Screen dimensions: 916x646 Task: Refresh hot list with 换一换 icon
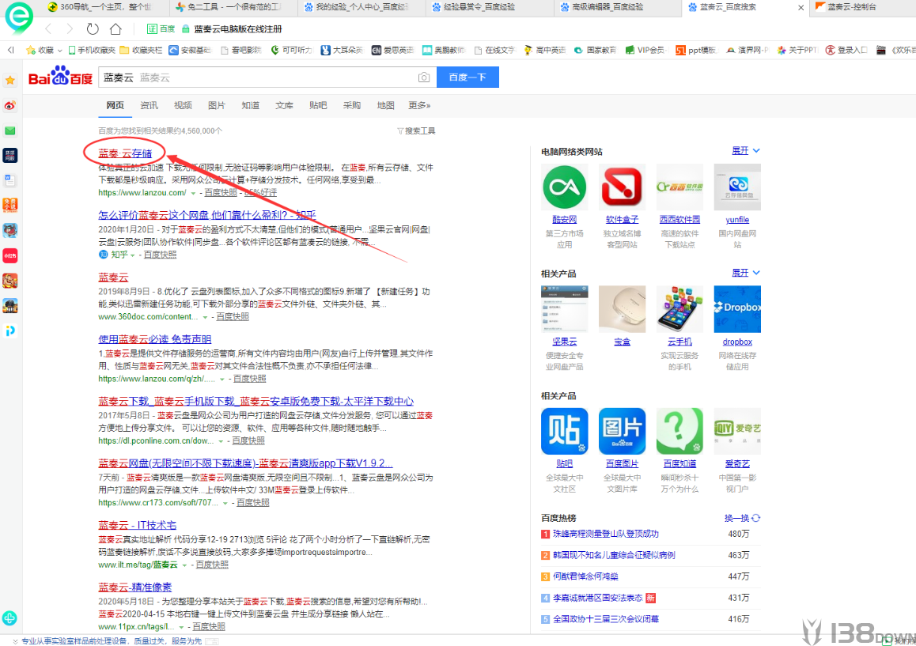[x=756, y=518]
